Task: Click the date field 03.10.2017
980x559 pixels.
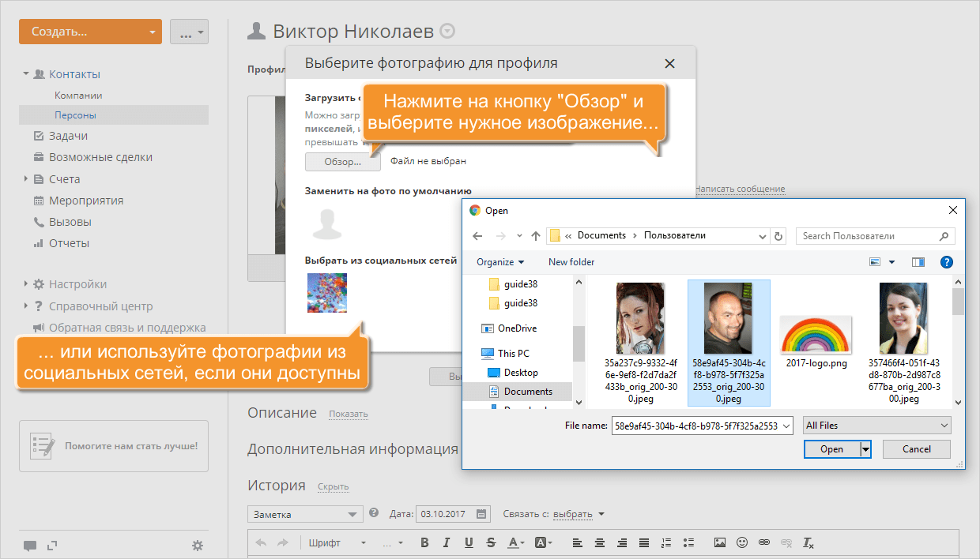Action: [454, 514]
